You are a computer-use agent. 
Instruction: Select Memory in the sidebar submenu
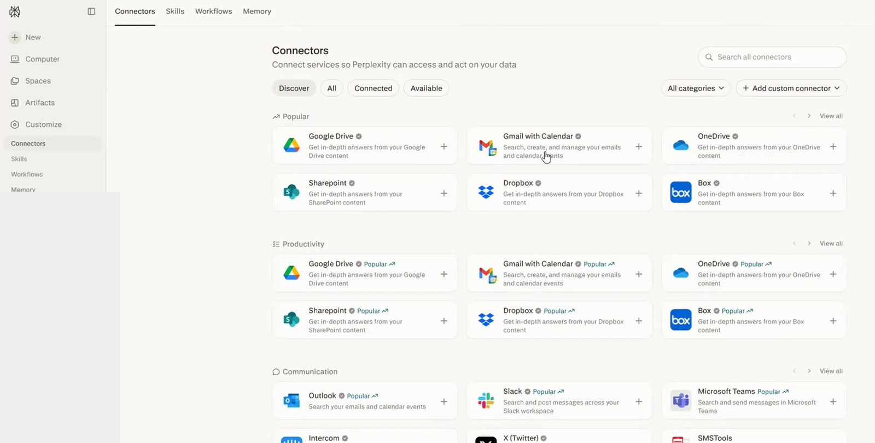click(x=24, y=190)
